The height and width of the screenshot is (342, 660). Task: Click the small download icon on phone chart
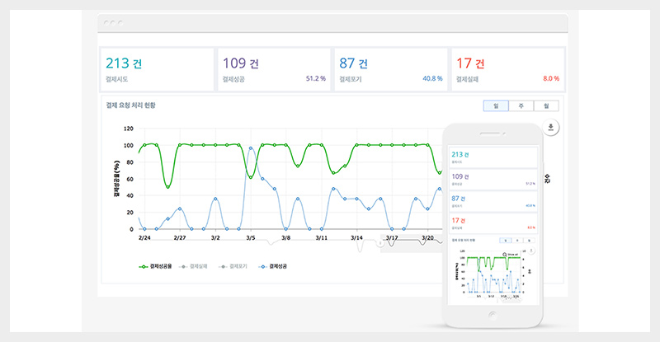pyautogui.click(x=533, y=249)
